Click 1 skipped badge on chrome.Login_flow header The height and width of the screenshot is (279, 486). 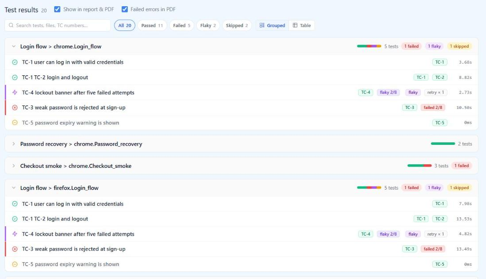click(x=459, y=46)
